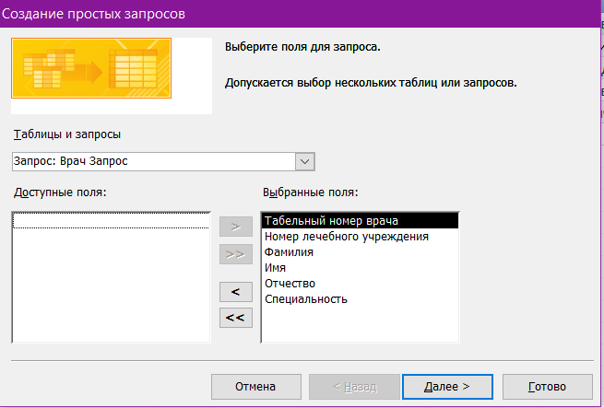Click the 'Отмена' cancel button
Image resolution: width=604 pixels, height=408 pixels.
click(256, 387)
